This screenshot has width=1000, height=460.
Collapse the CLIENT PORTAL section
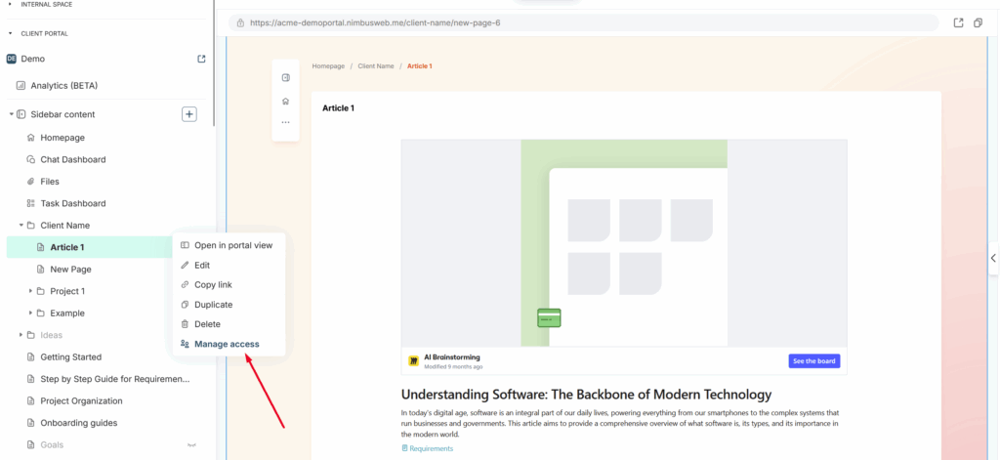(10, 33)
